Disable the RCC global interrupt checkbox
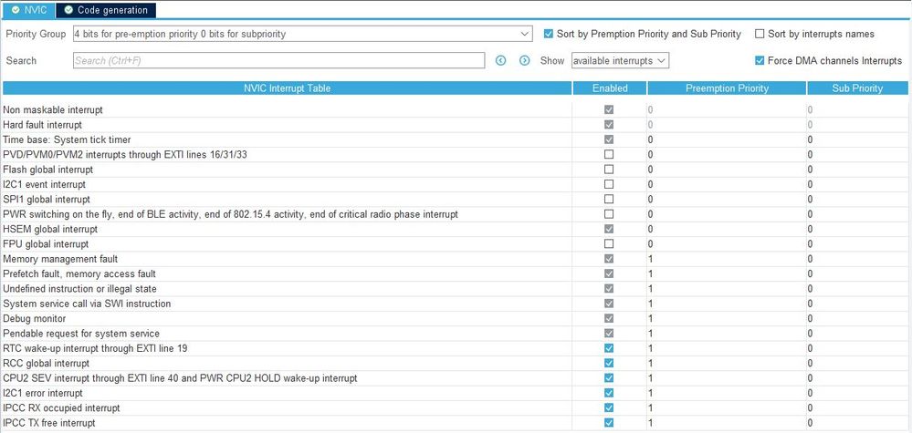The height and width of the screenshot is (433, 912). pos(609,363)
